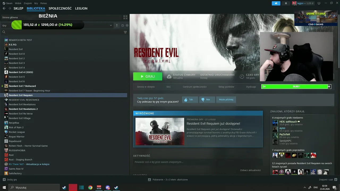Screen dimensions: 340x191
Task: Click Zobacz aktualności link
Action: [x=250, y=170]
